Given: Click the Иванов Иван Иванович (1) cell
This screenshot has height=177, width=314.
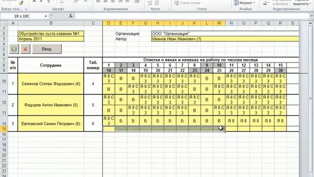Looking at the screenshot, I should coord(225,39).
